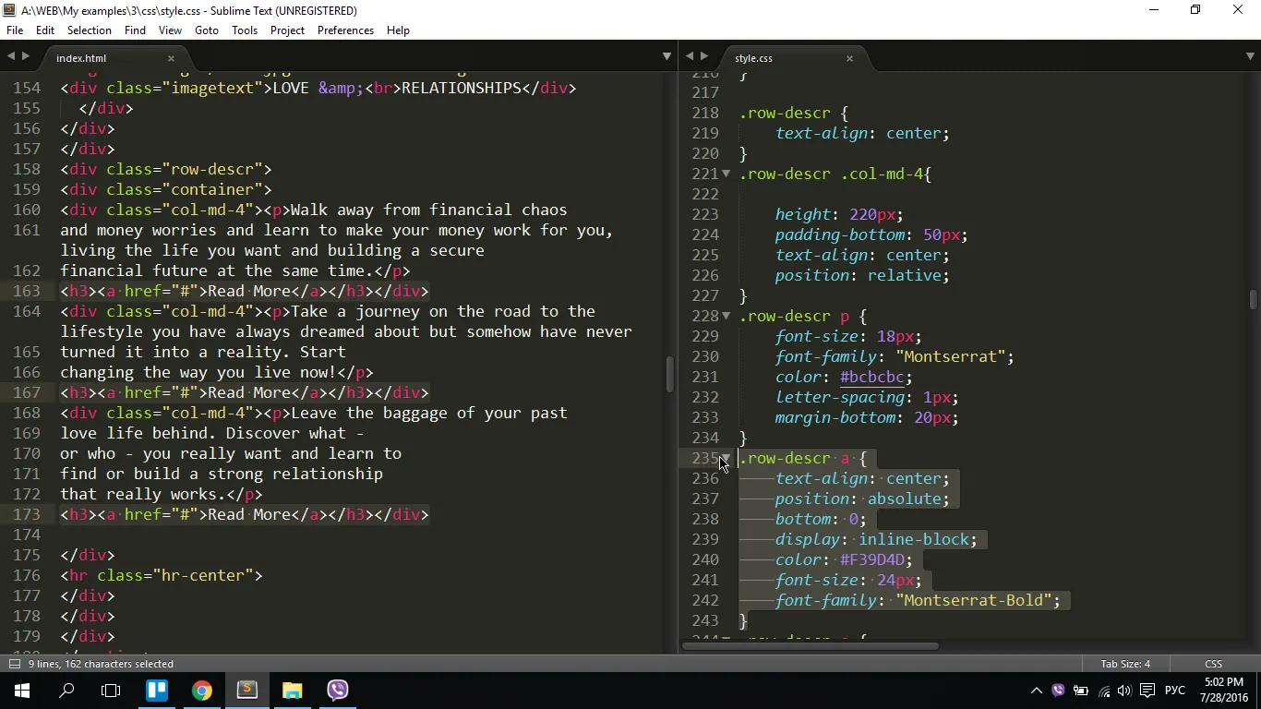
Task: Go to previous tab in right pane
Action: point(690,57)
